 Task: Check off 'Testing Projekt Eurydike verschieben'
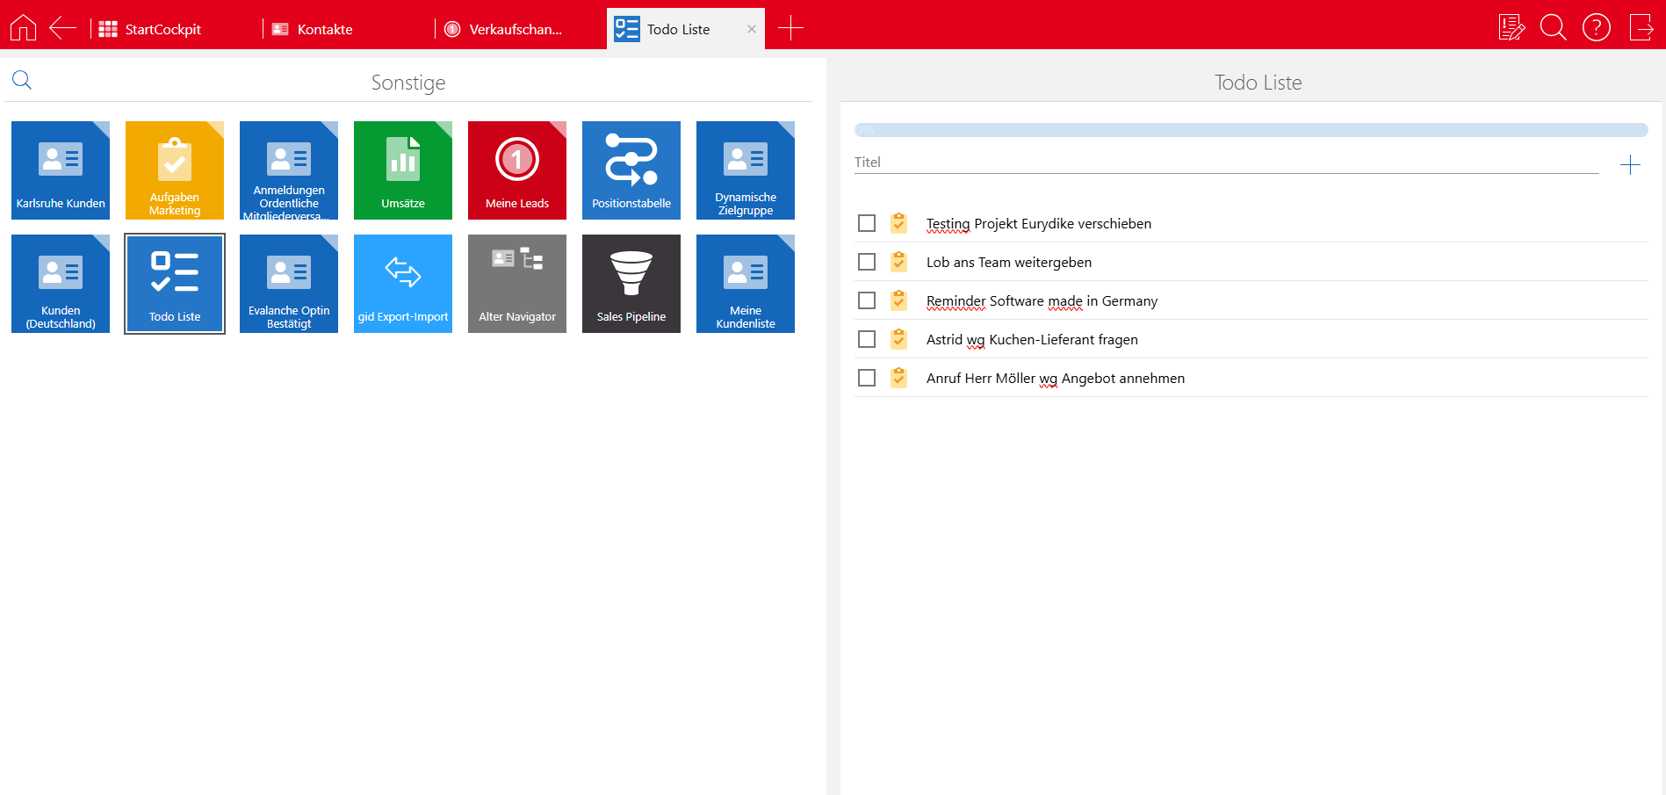pyautogui.click(x=867, y=223)
